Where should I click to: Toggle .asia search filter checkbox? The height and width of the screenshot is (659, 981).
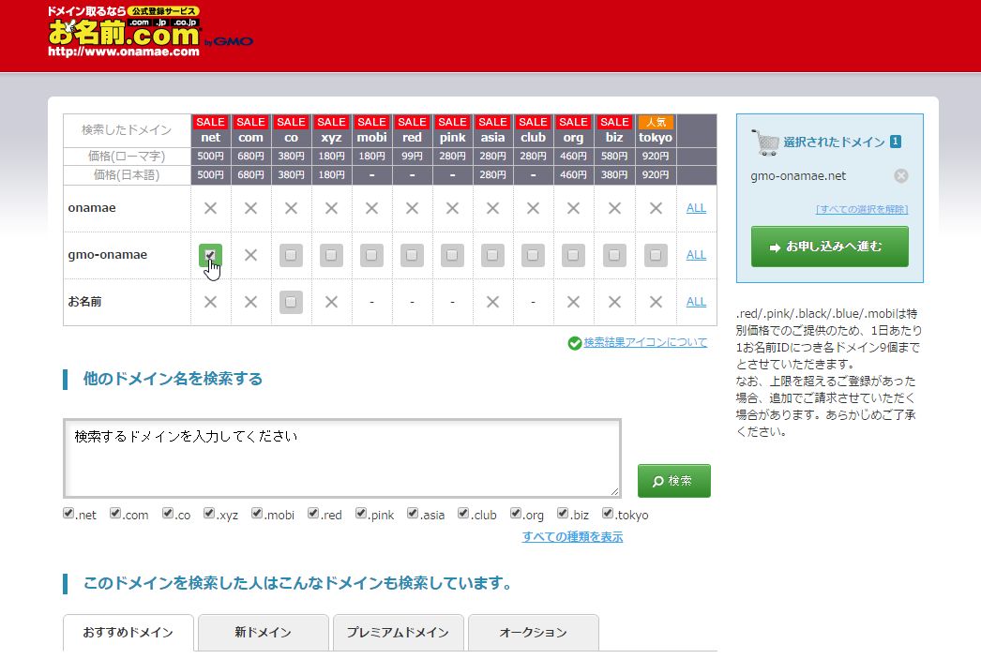tap(413, 514)
